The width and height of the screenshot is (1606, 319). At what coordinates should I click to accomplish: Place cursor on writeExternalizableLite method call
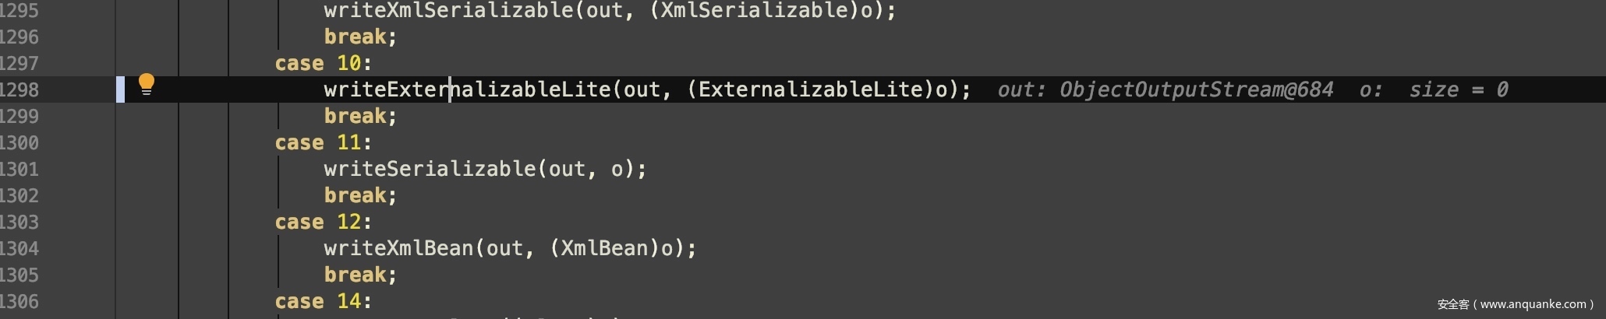click(x=467, y=89)
